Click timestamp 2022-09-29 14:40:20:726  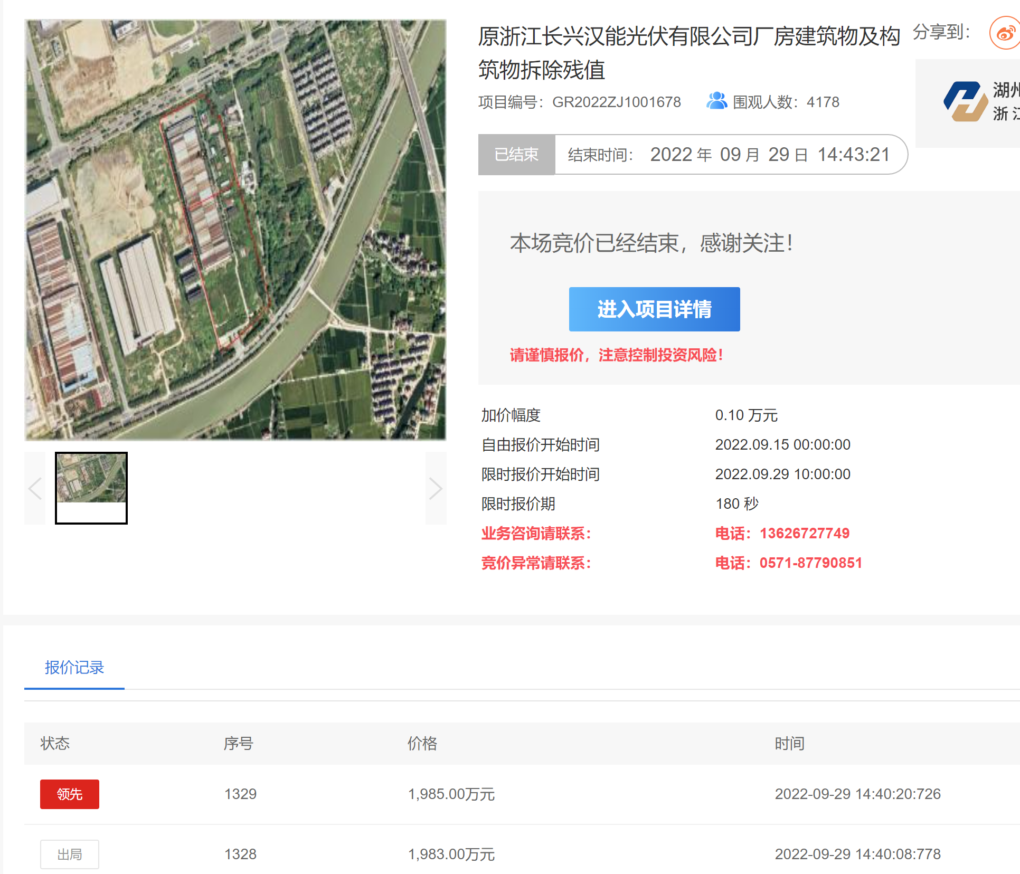coord(857,794)
